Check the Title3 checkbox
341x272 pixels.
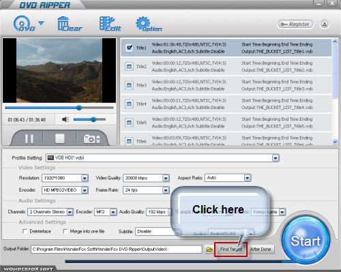coord(130,85)
